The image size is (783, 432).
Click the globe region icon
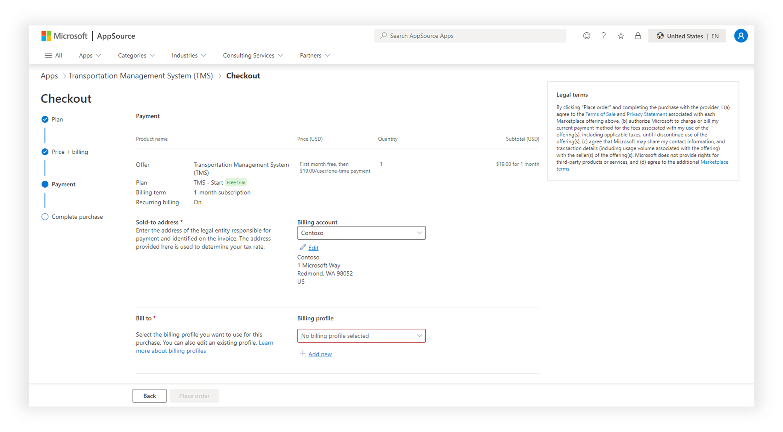pyautogui.click(x=660, y=36)
